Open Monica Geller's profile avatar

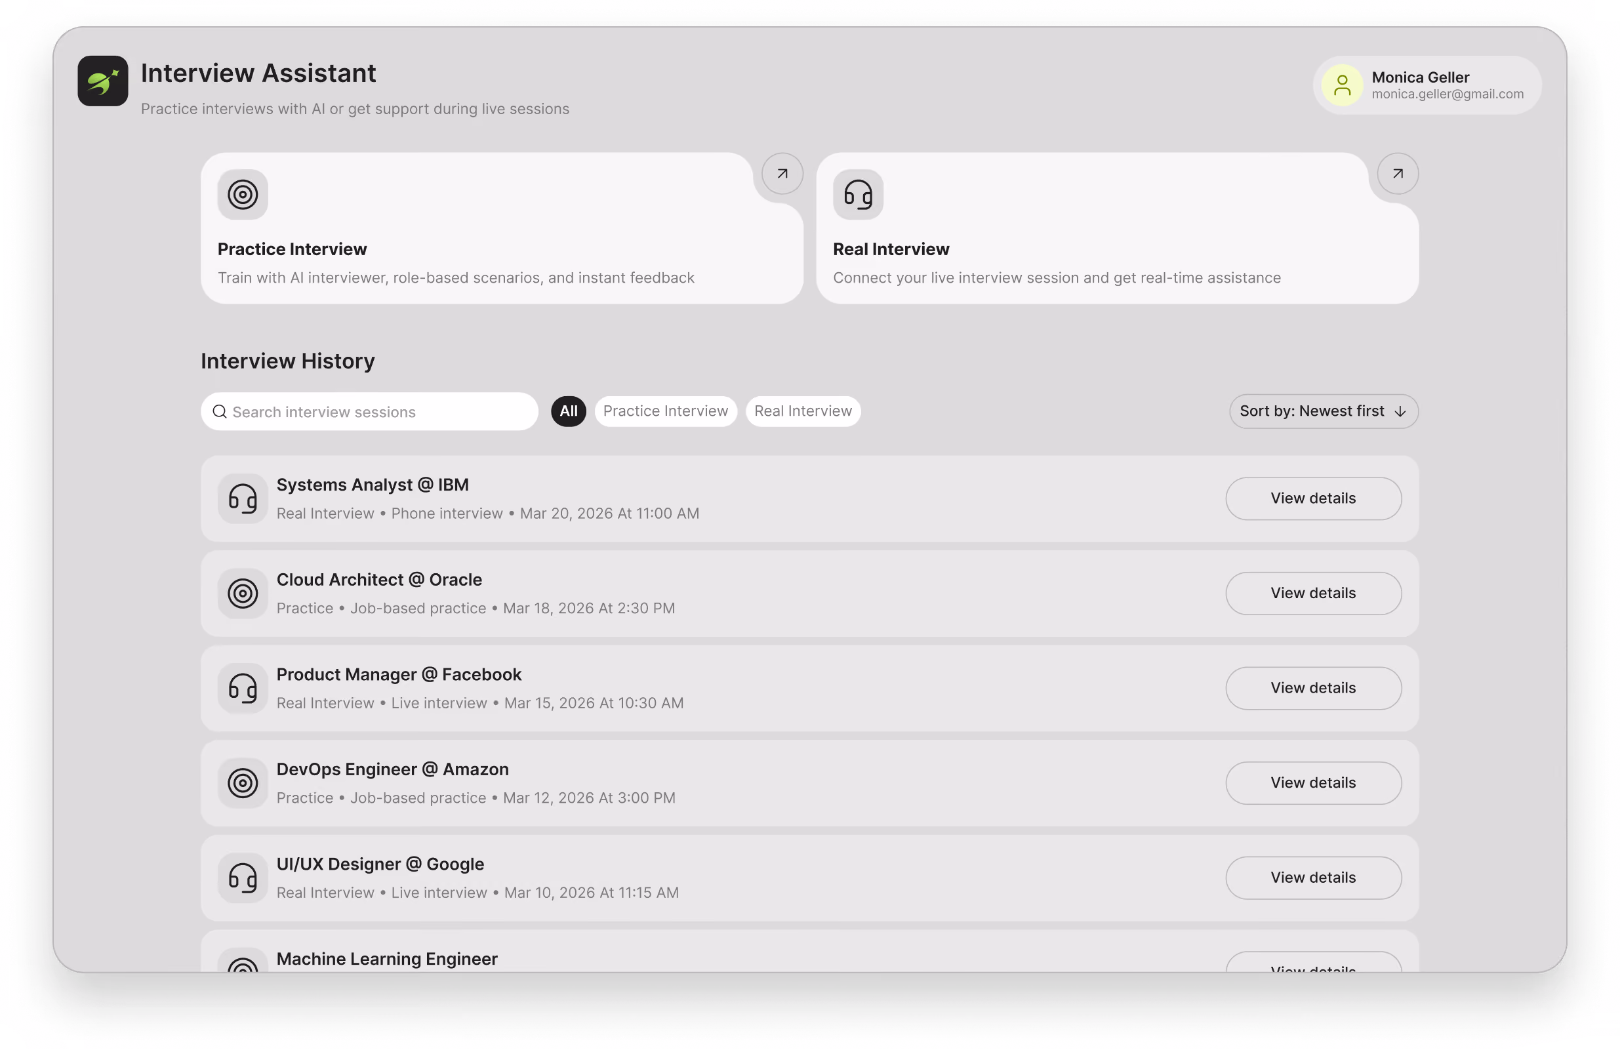coord(1342,85)
